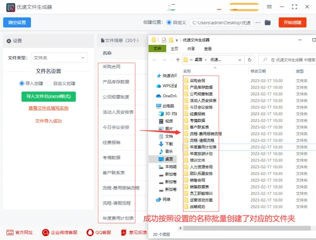The image size is (316, 240).
Task: Click the QQ客服 penguin icon
Action: pyautogui.click(x=90, y=232)
